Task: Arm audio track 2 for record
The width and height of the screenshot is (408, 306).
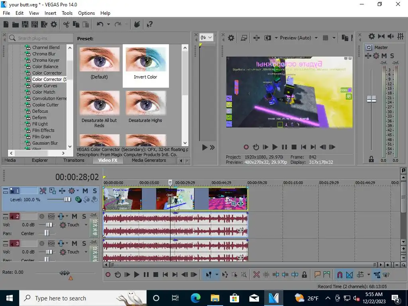Action: pyautogui.click(x=41, y=216)
